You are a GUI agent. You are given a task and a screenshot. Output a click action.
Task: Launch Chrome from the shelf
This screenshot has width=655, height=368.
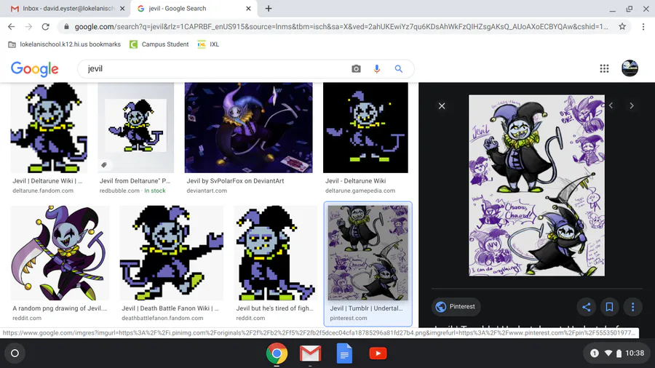[x=277, y=353]
